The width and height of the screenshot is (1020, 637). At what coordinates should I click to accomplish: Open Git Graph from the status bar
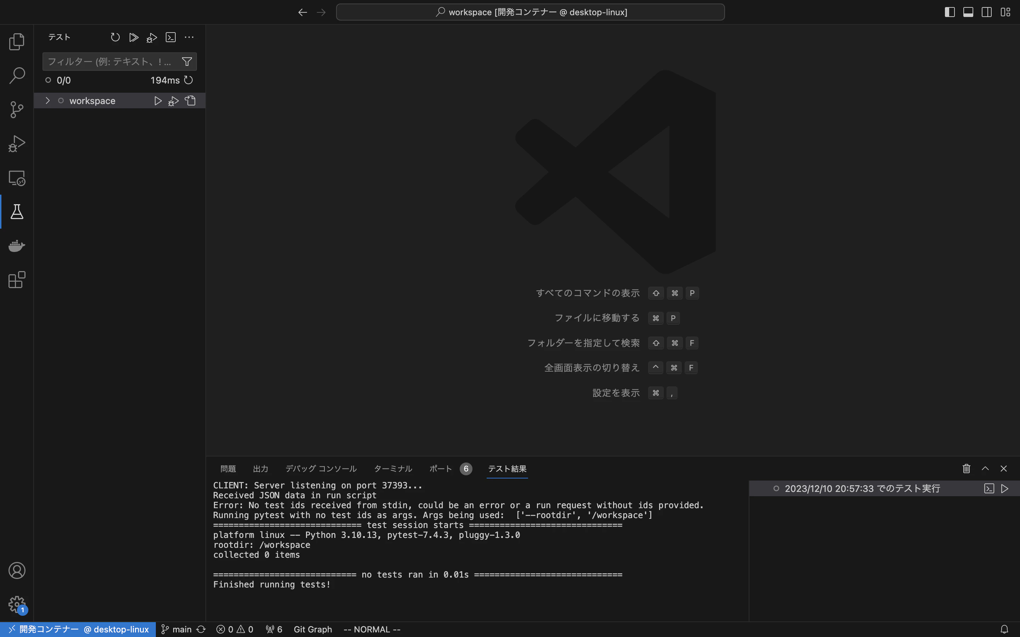[x=313, y=630]
